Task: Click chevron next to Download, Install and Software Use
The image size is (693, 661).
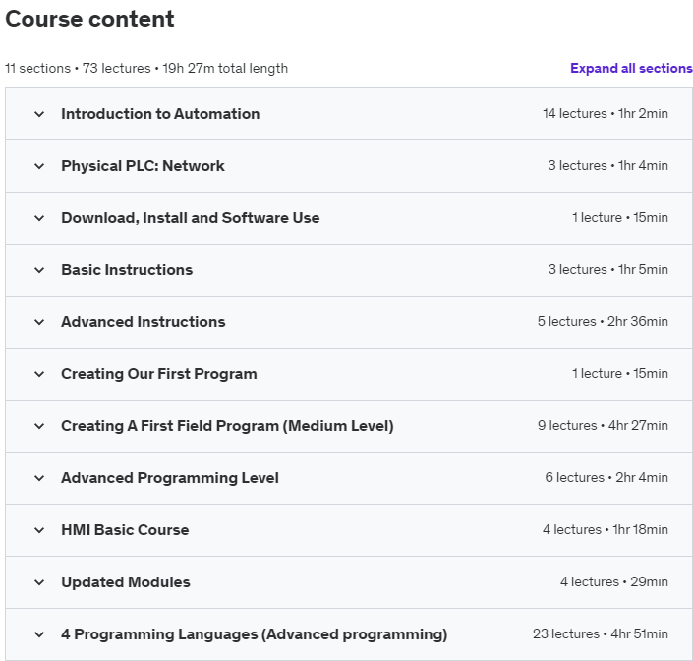Action: (x=39, y=218)
